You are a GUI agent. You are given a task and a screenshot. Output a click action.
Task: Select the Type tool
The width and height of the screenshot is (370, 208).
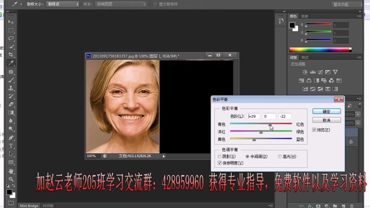click(11, 146)
